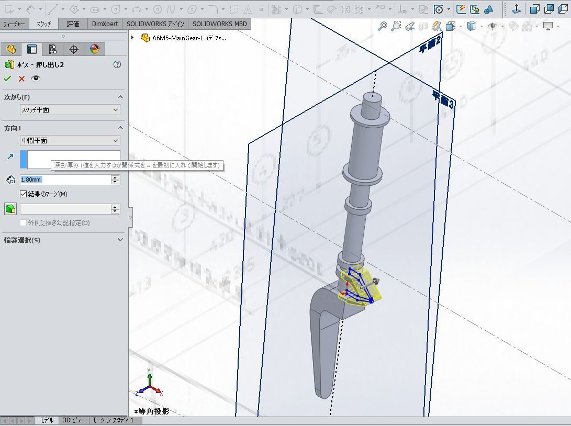Open the モーション スタディ 1 bottom tab
Screen dimensions: 571x426
pyautogui.click(x=113, y=420)
